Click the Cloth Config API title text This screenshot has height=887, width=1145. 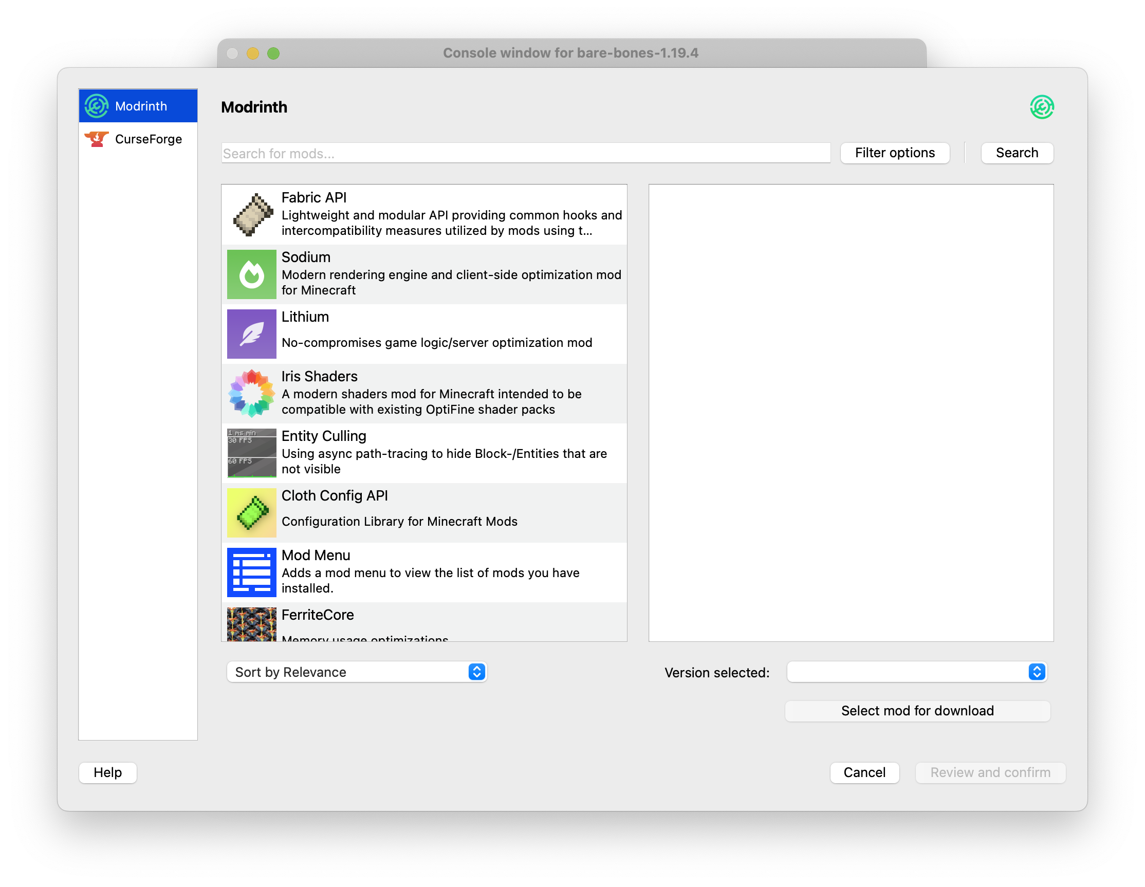click(335, 496)
